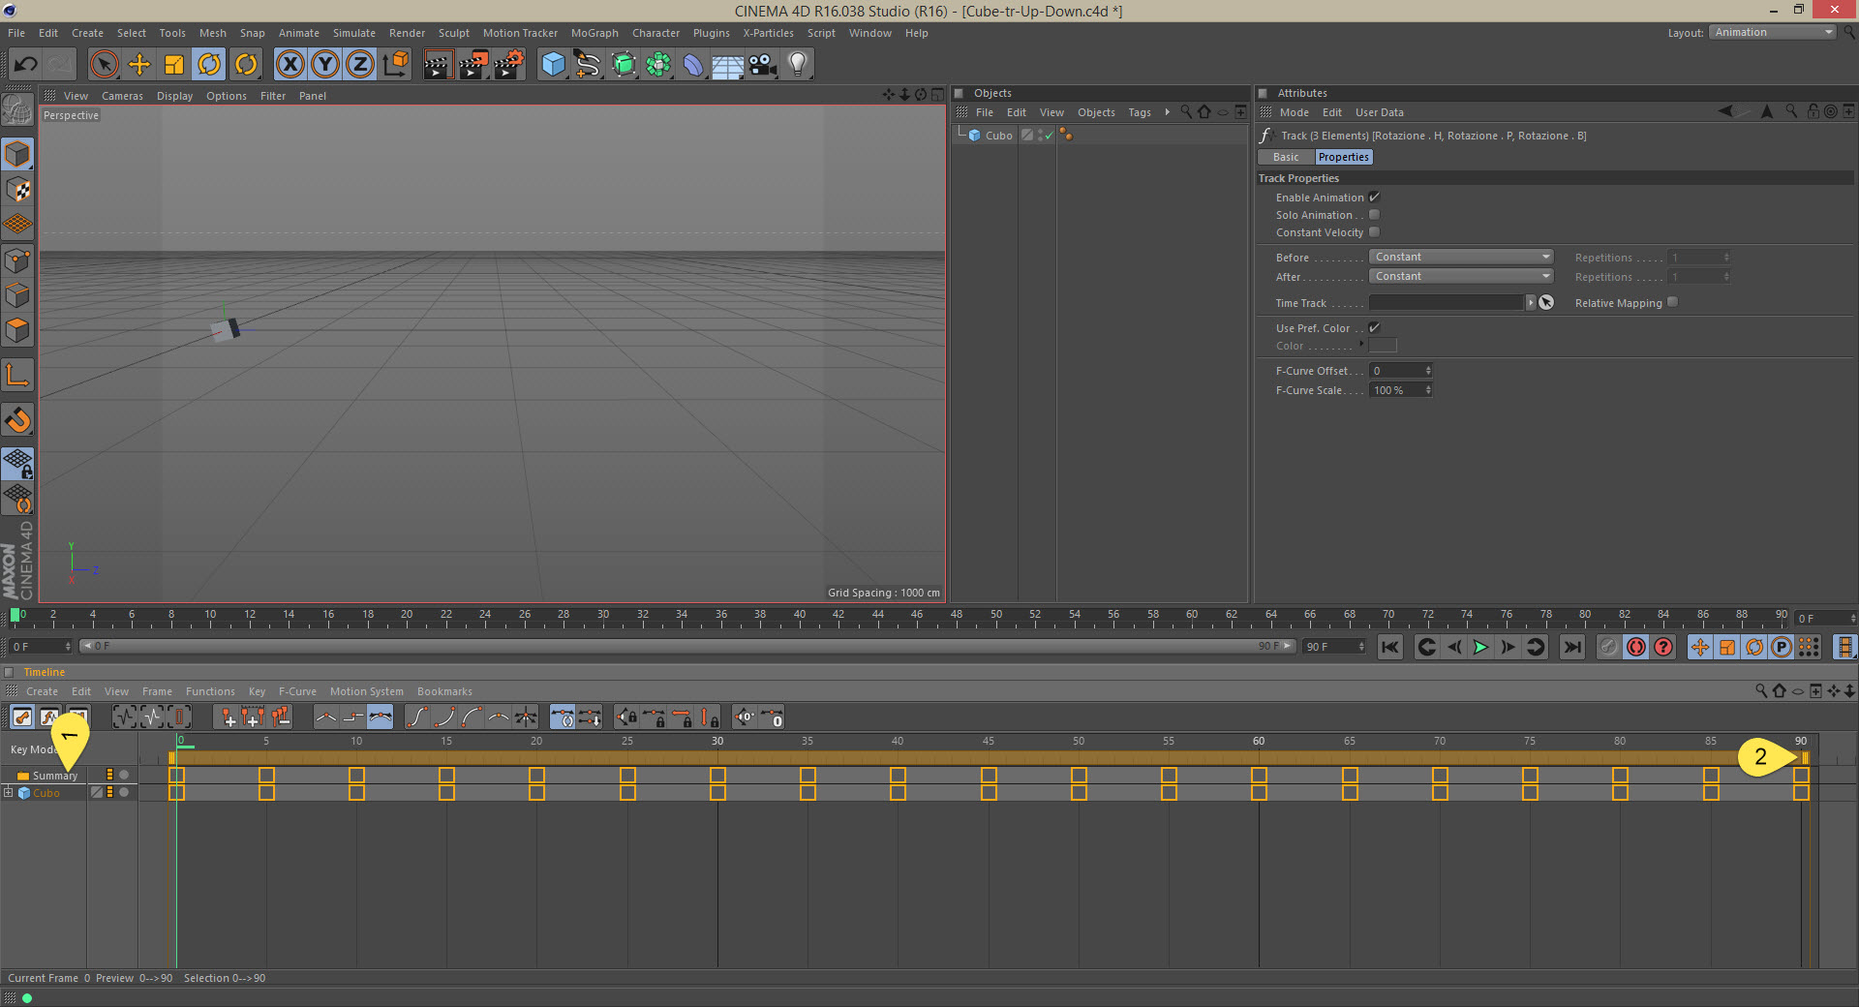Screen dimensions: 1859x1007
Task: Go to end of animation
Action: pos(1572,647)
